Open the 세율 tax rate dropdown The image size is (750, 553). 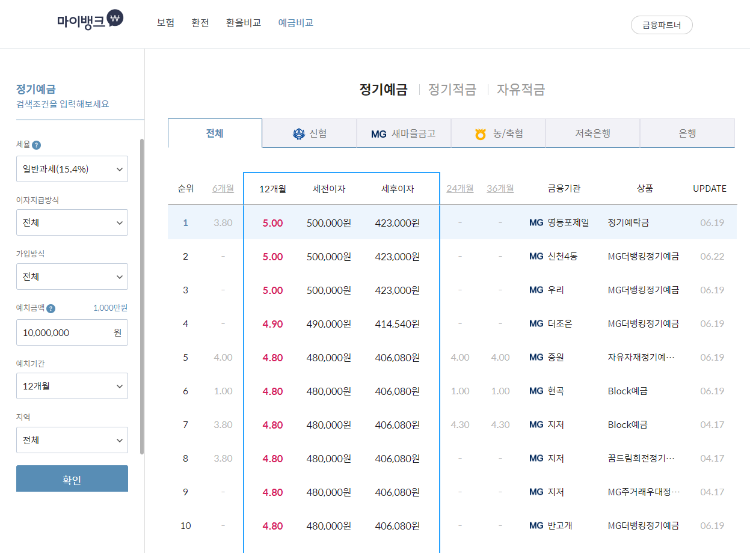click(x=72, y=169)
